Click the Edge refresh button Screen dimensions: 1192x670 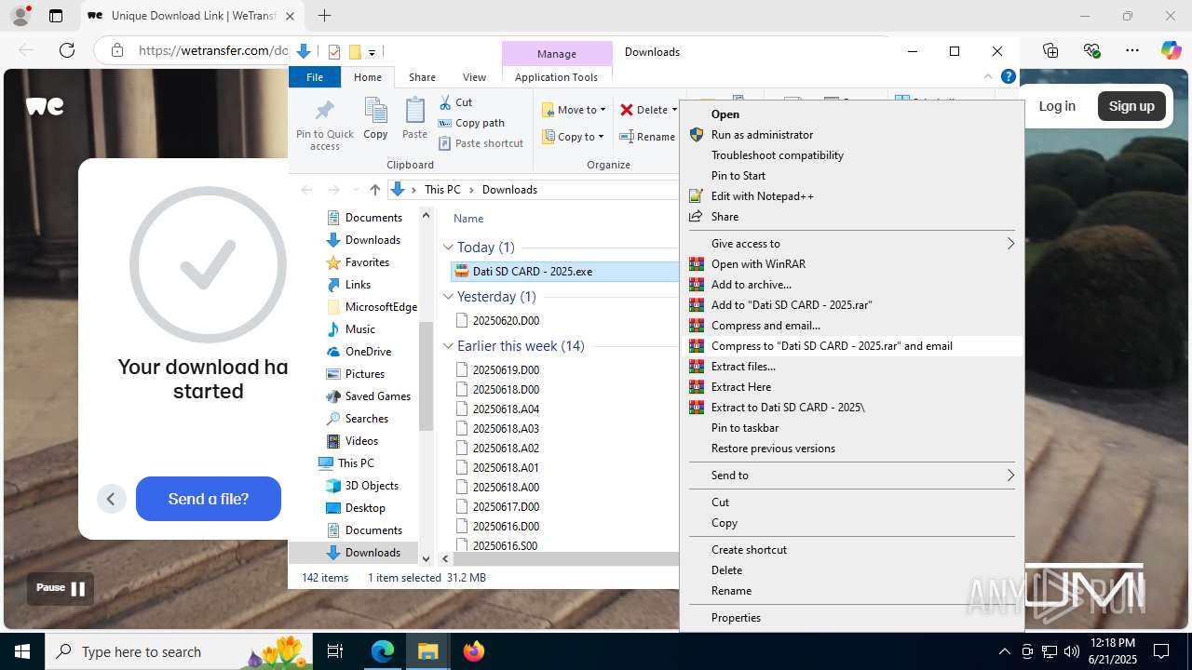(67, 50)
